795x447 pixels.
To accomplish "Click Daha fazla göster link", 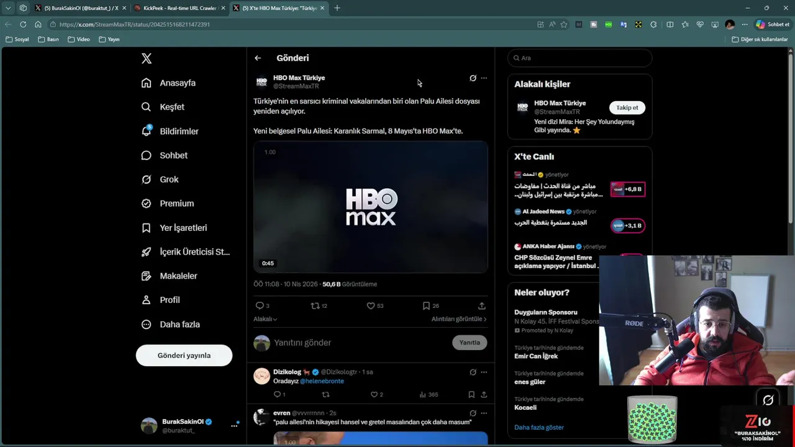I will (x=539, y=427).
